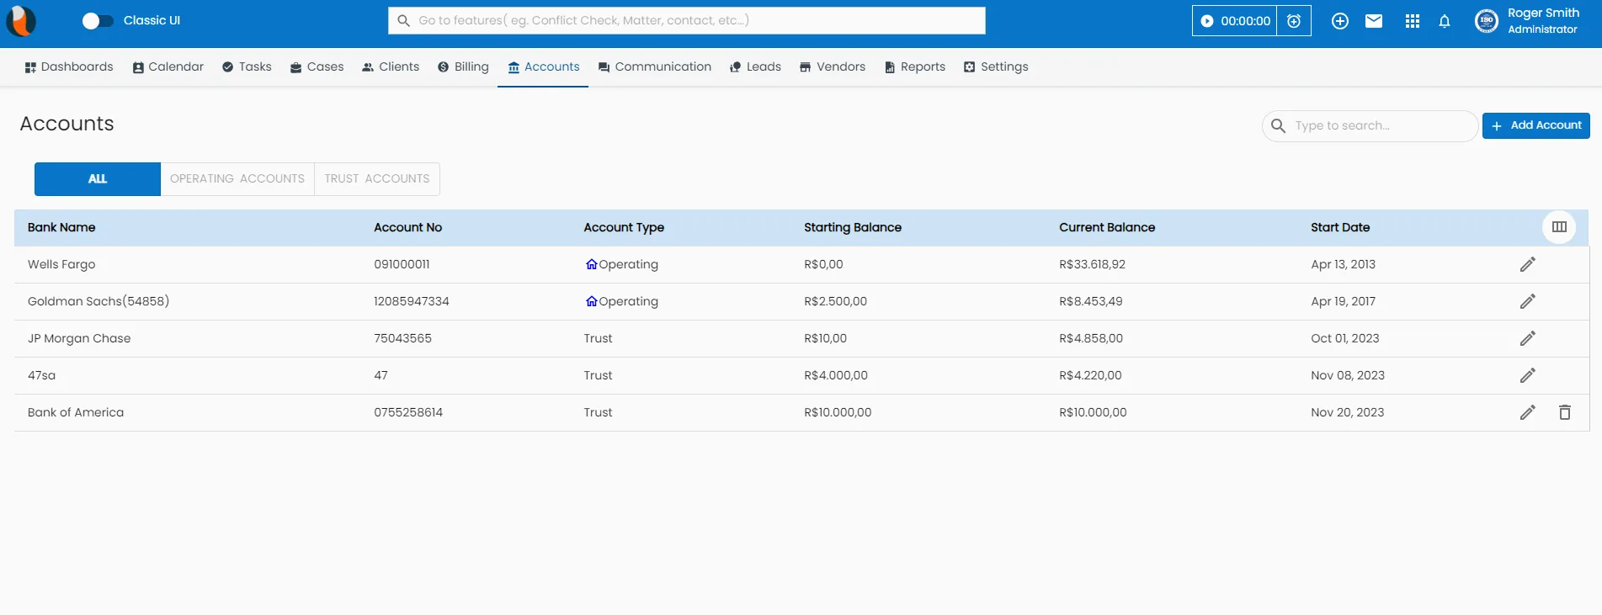Click the JP Morgan Chase bank name
Screen dimensions: 1602x615
tap(79, 338)
